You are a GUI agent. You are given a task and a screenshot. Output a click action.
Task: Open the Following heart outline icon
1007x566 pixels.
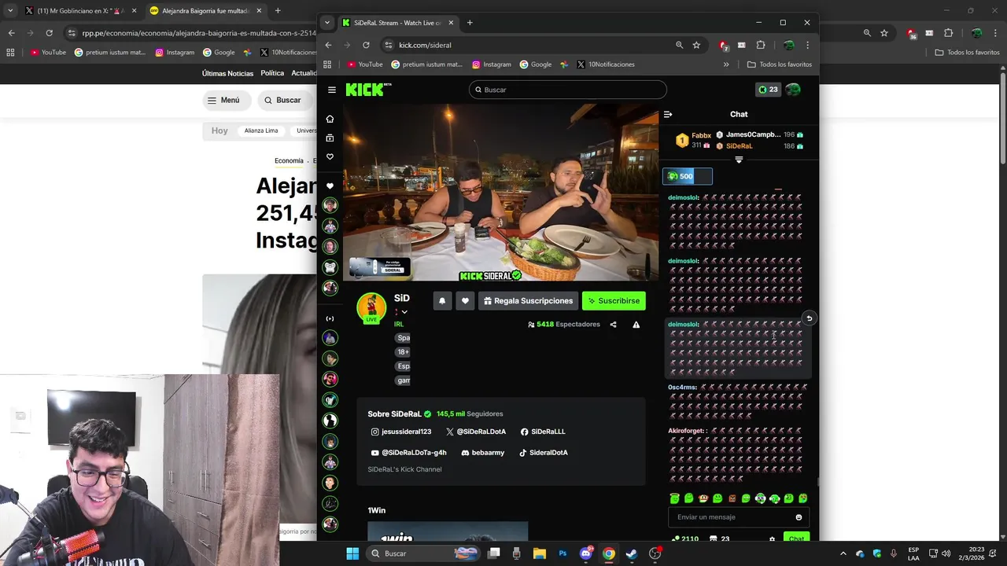330,156
